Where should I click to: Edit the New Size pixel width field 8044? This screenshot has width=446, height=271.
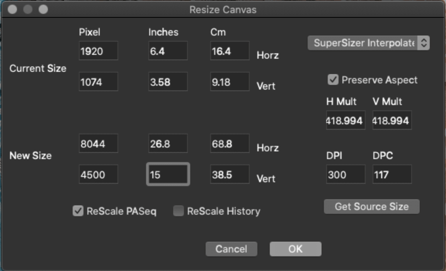(99, 144)
